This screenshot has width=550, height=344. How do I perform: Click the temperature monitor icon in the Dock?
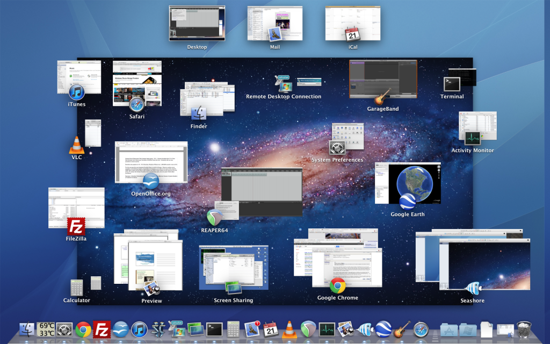click(46, 329)
